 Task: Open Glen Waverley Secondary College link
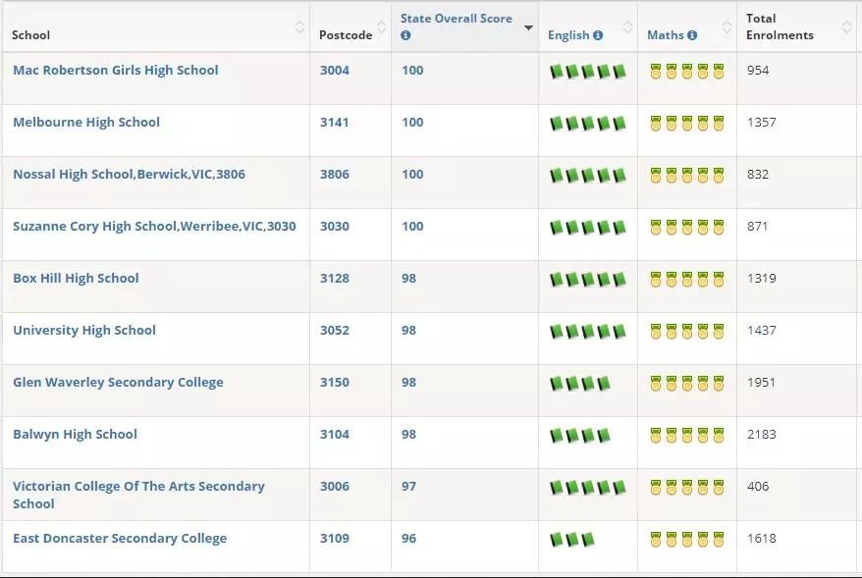click(118, 383)
